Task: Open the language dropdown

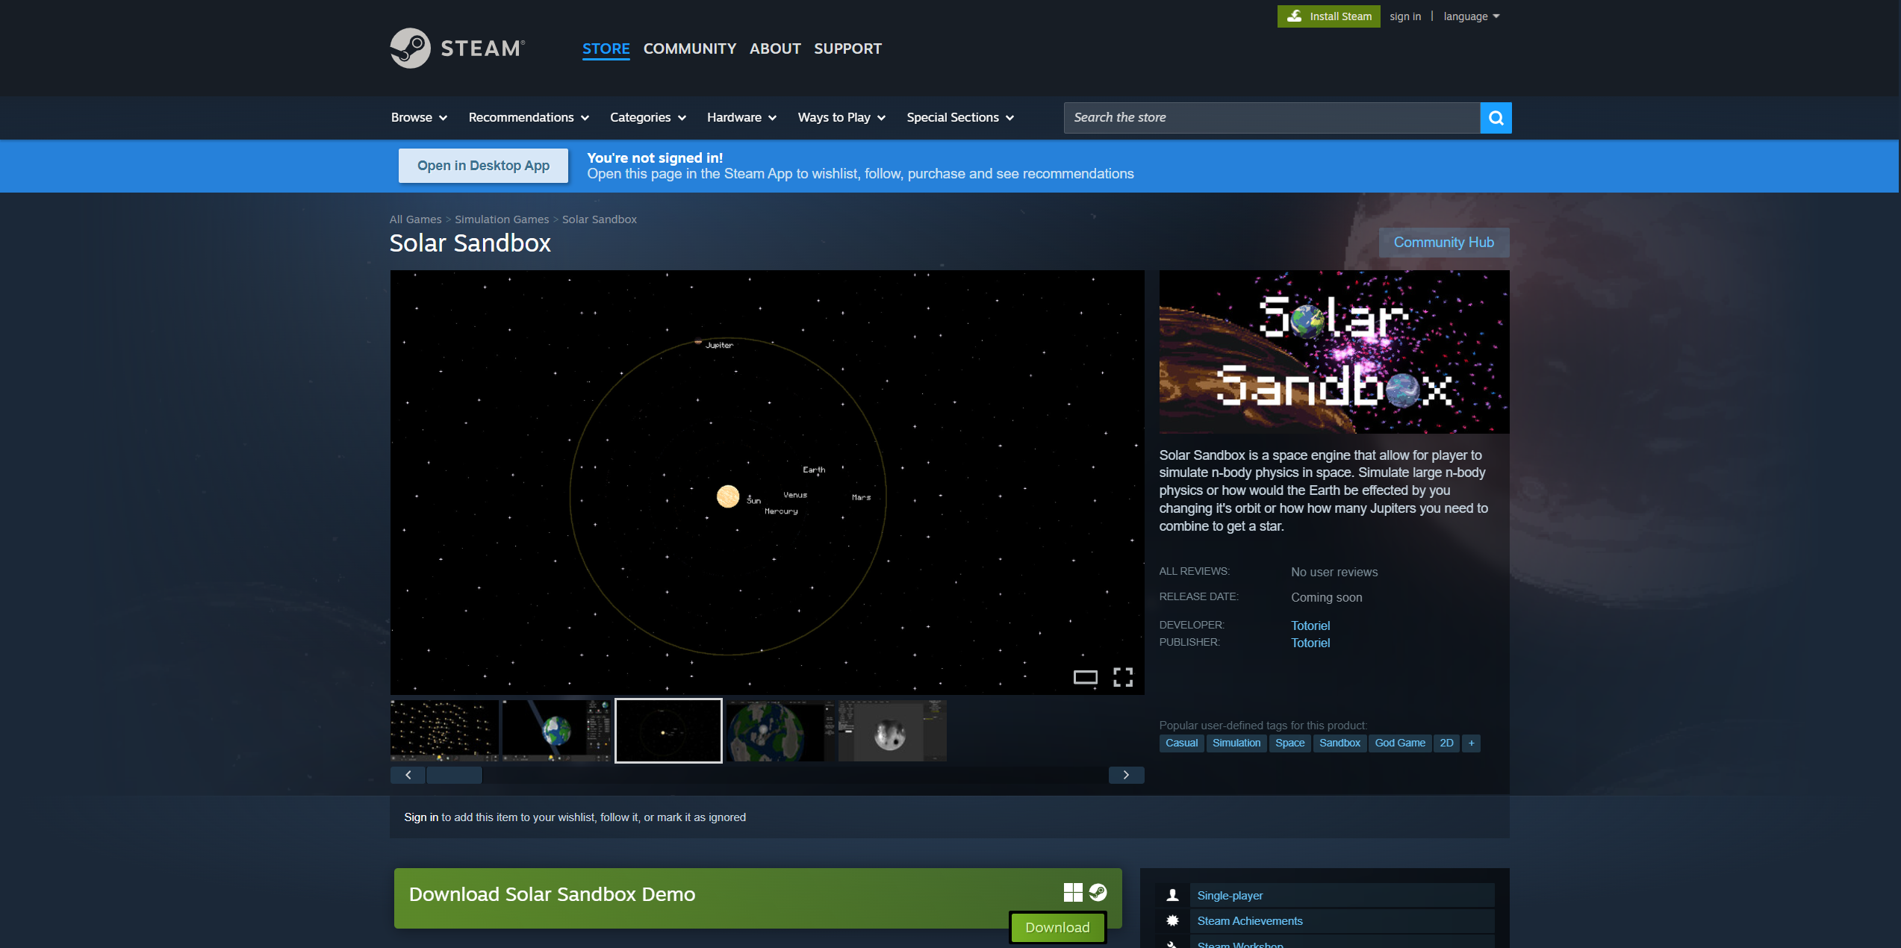Action: 1471,16
